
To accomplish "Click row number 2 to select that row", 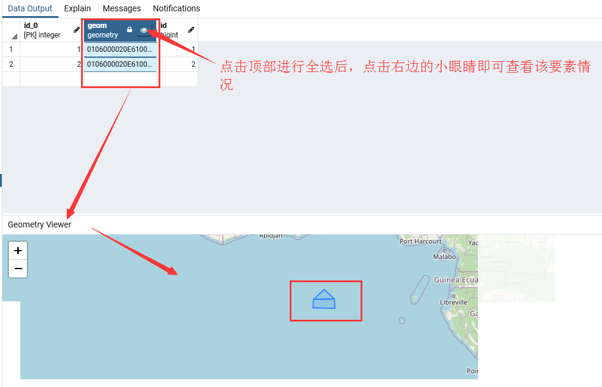I will tap(11, 64).
